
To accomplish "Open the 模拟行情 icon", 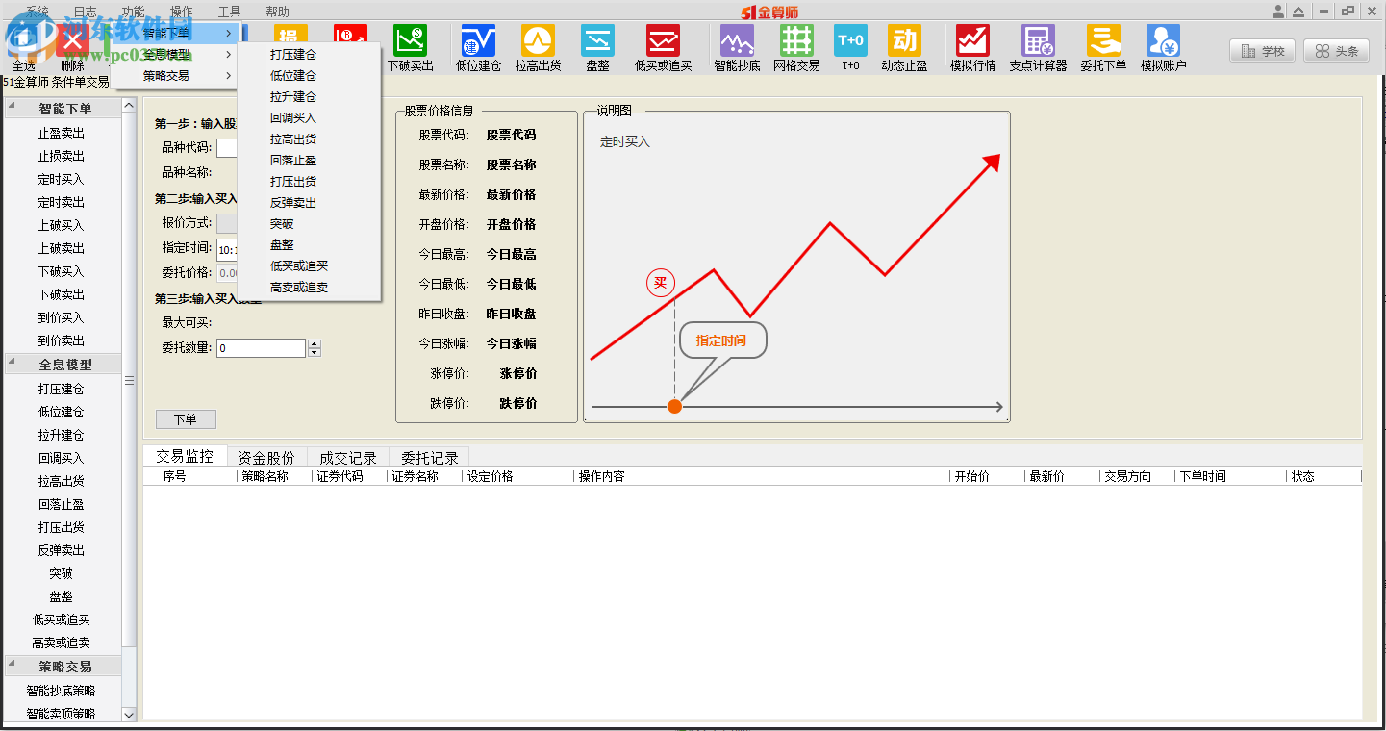I will point(971,45).
